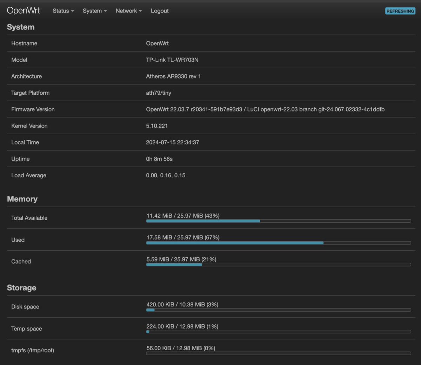Viewport: 421px width, 365px height.
Task: Click the Total Available memory progress bar
Action: (279, 221)
